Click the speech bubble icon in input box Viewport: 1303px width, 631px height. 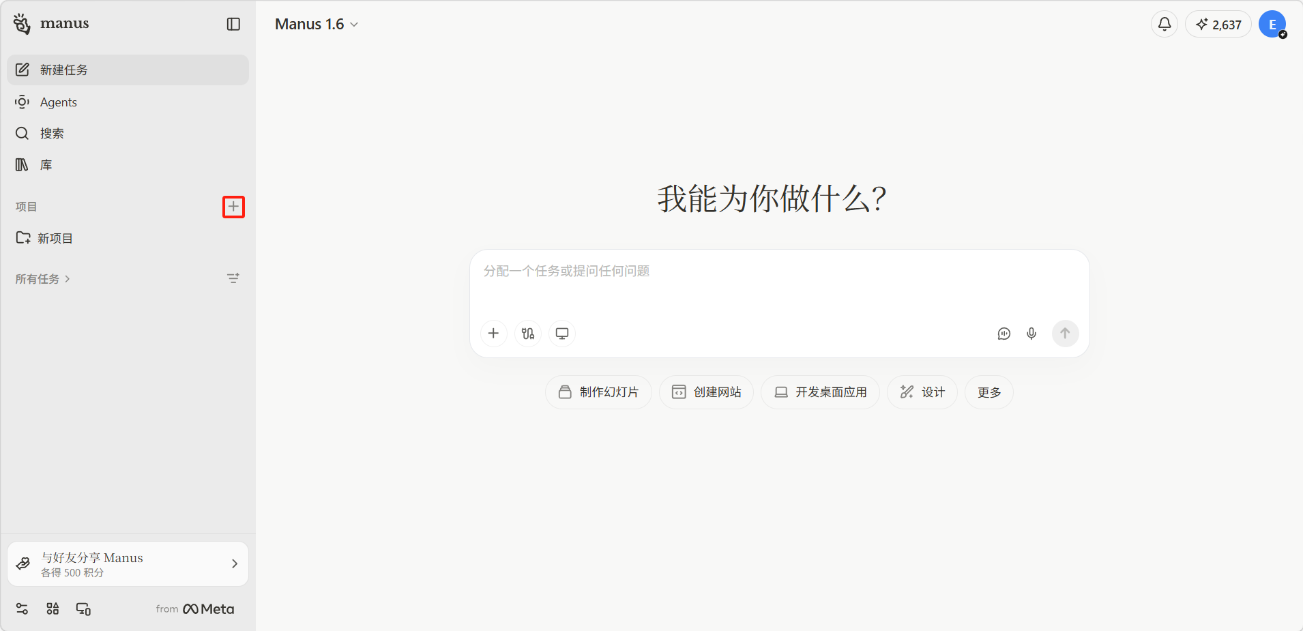[x=1004, y=334]
